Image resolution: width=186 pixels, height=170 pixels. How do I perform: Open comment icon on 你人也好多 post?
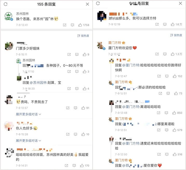[75, 134]
